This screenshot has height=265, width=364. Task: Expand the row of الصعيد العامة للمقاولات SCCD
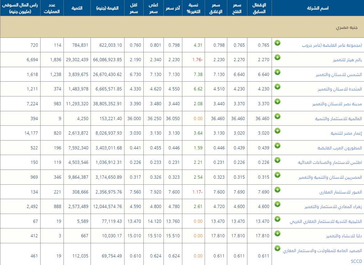click(x=278, y=248)
